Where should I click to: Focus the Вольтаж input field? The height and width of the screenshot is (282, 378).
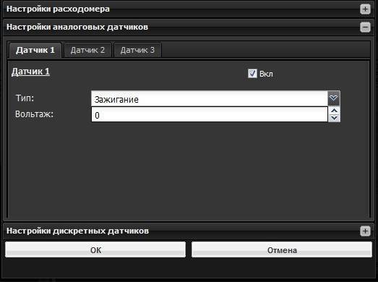[x=210, y=114]
